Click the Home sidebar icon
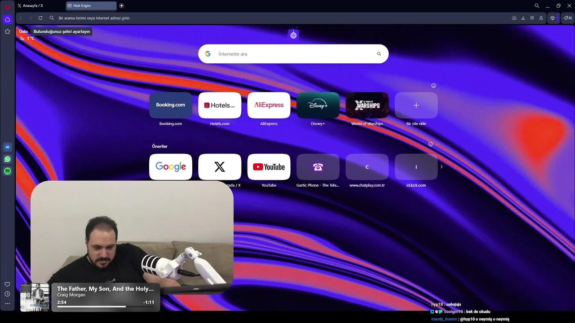The image size is (575, 323). click(7, 19)
